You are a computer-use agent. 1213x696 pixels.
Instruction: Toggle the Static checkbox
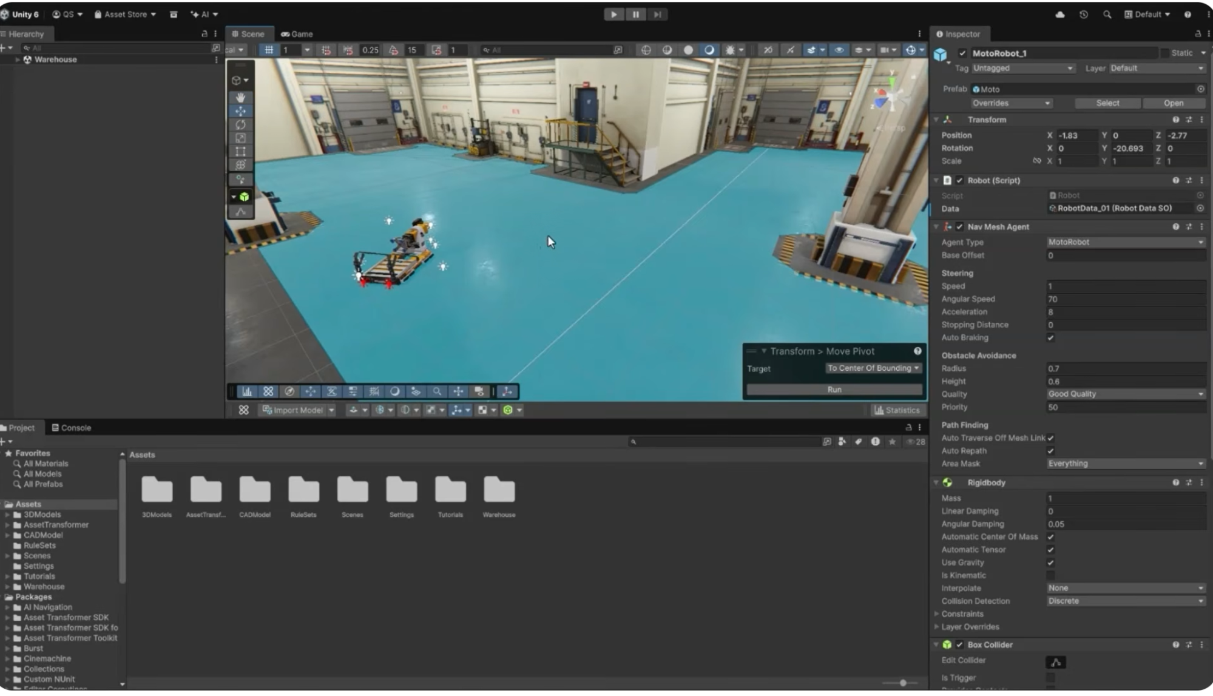(x=1164, y=53)
